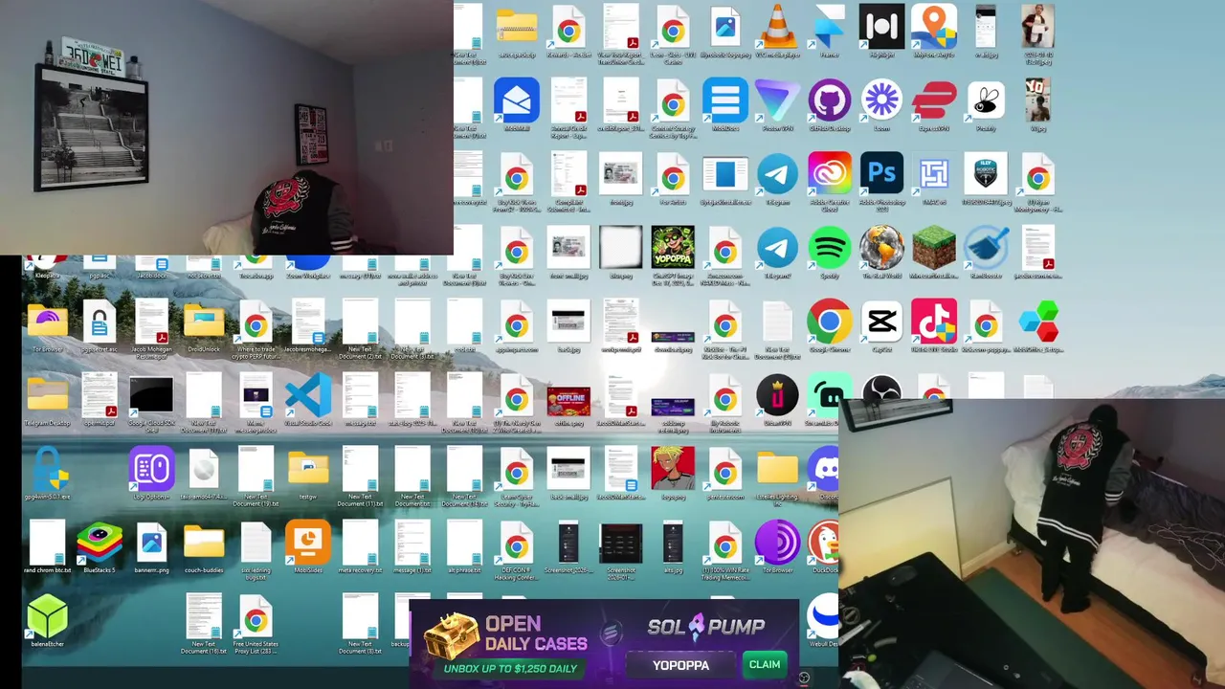1225x689 pixels.
Task: Click Open Daily Cases on the SolPump banner
Action: pos(535,633)
